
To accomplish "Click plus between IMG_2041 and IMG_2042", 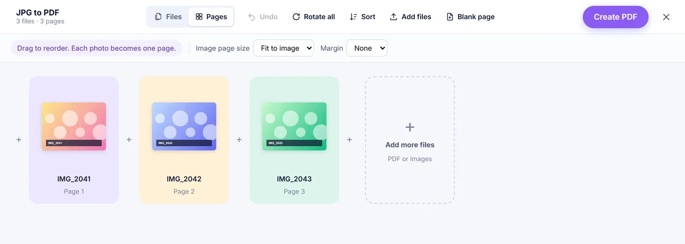I will pos(129,140).
